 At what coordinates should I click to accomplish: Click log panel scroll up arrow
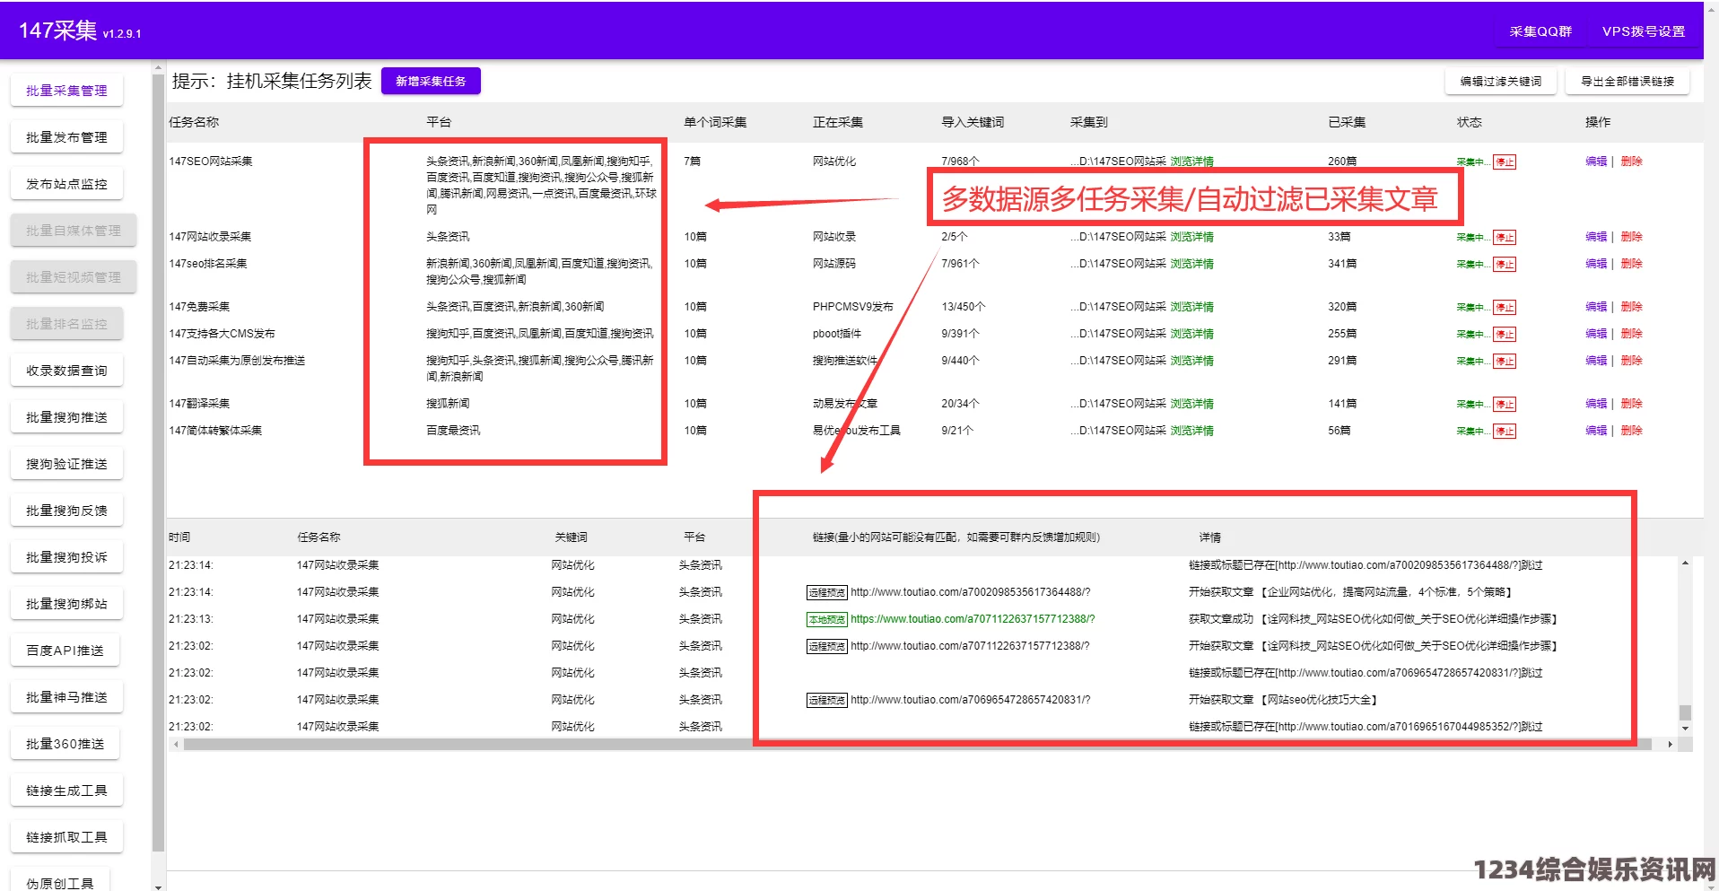[x=1685, y=563]
